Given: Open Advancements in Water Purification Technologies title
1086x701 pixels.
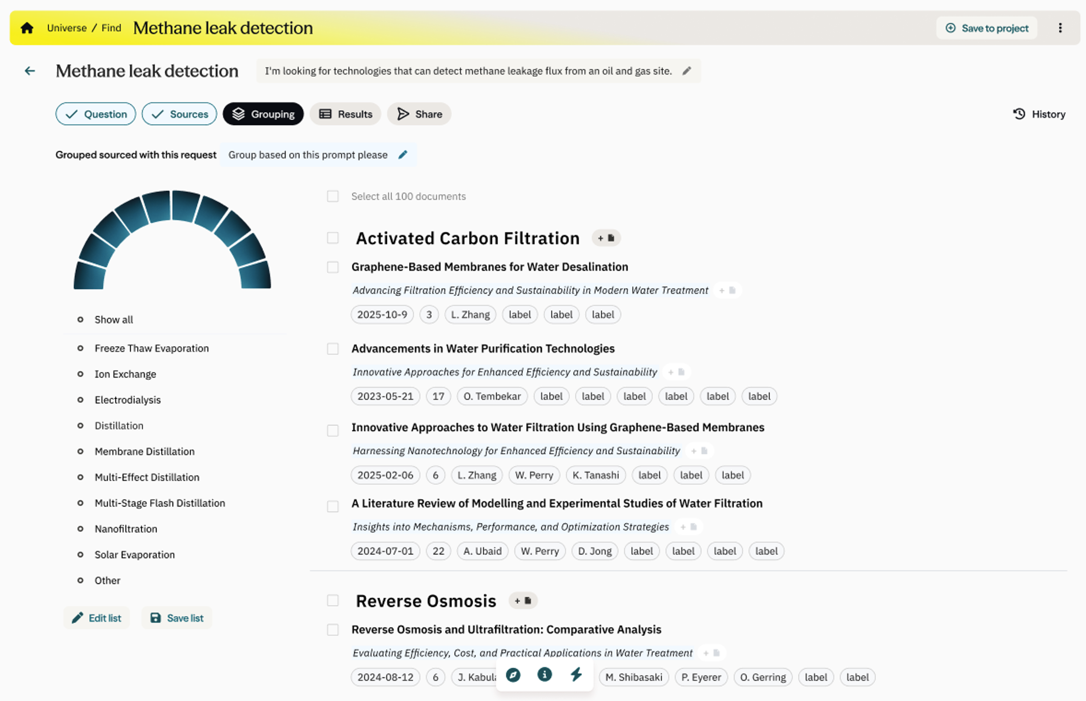Looking at the screenshot, I should [483, 349].
